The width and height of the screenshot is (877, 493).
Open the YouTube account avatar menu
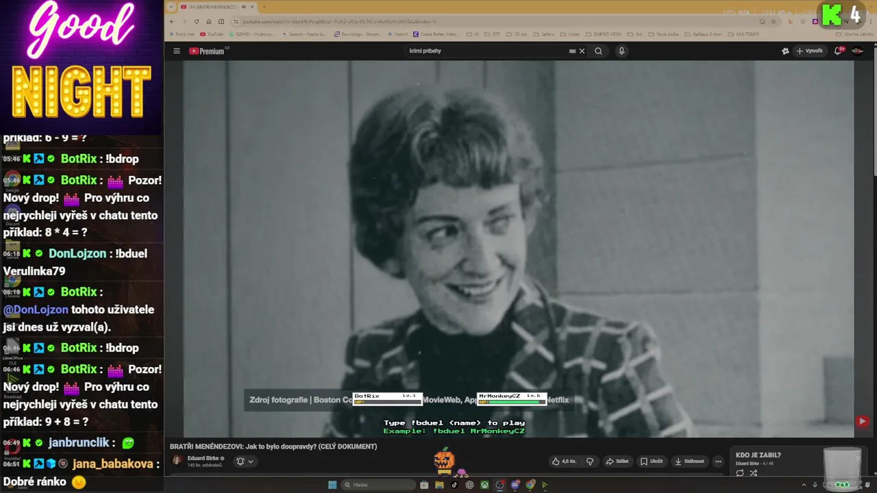pyautogui.click(x=857, y=51)
